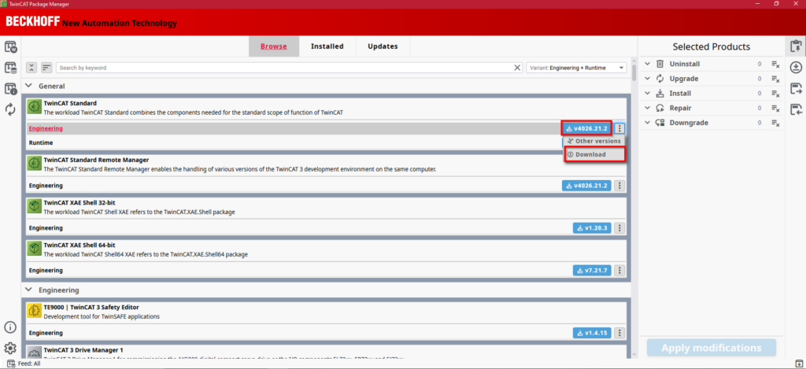This screenshot has height=369, width=806.
Task: Open the Variant Engineering + Runtime dropdown
Action: click(576, 68)
